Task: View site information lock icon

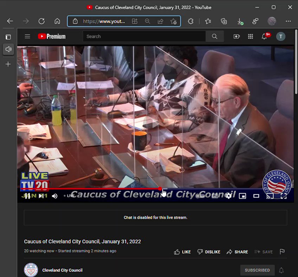Action: 75,21
